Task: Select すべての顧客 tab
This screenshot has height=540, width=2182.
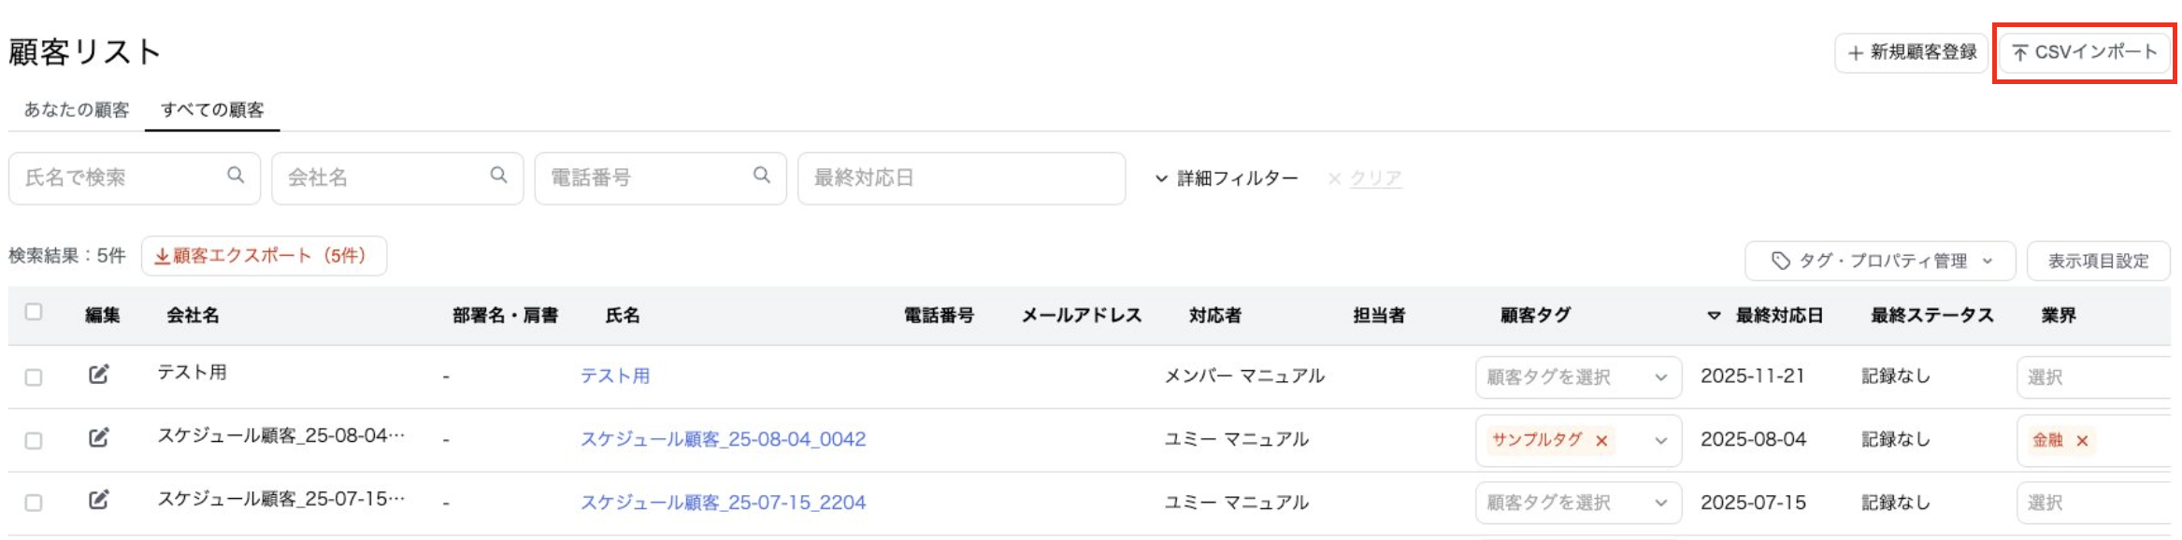Action: [x=212, y=110]
